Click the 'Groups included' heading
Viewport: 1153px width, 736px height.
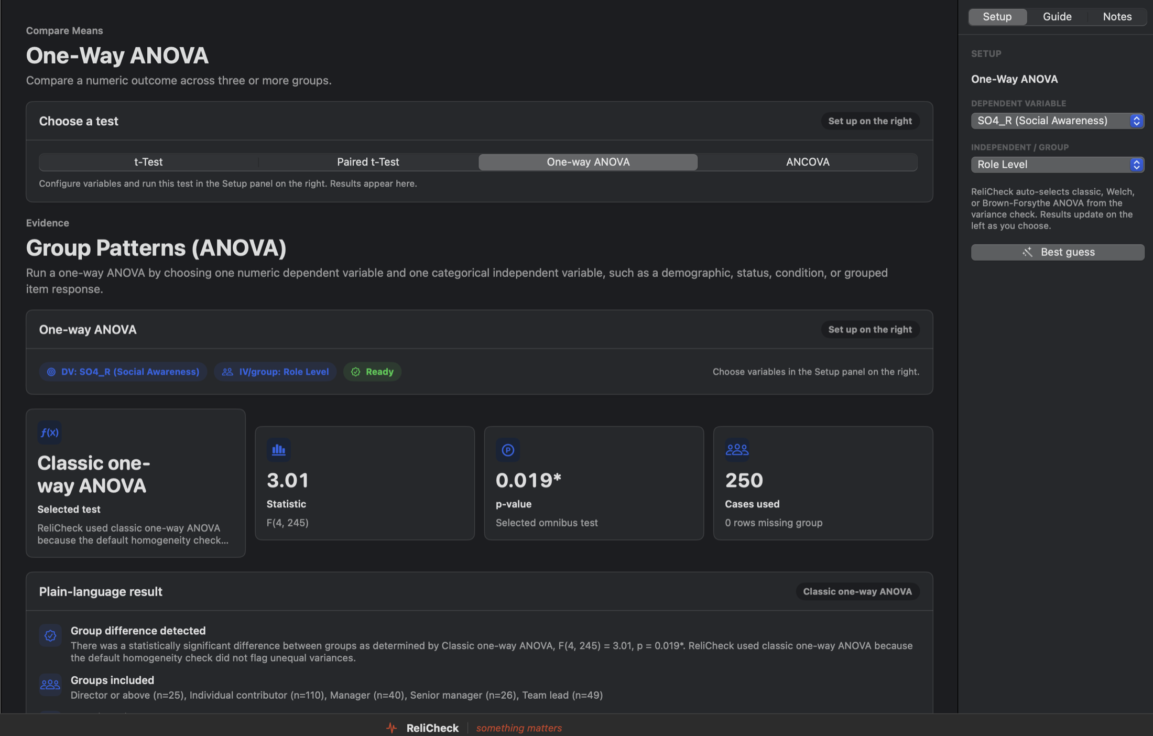coord(112,680)
